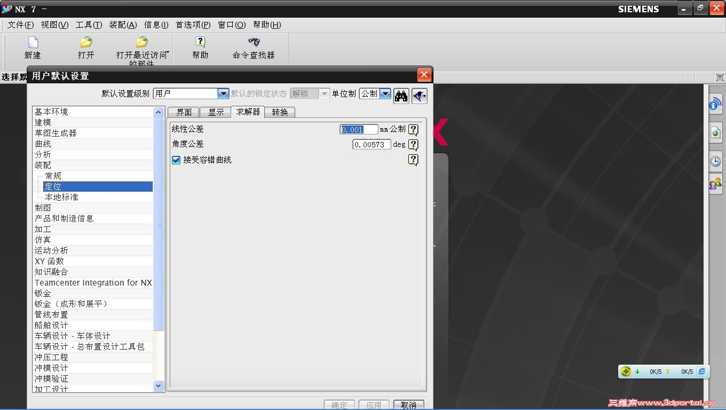726x410 pixels.
Task: Open help for 线性公差 setting
Action: 413,130
